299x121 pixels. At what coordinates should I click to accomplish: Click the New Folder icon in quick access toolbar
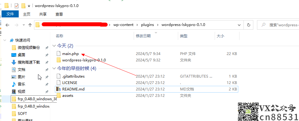tap(23, 6)
